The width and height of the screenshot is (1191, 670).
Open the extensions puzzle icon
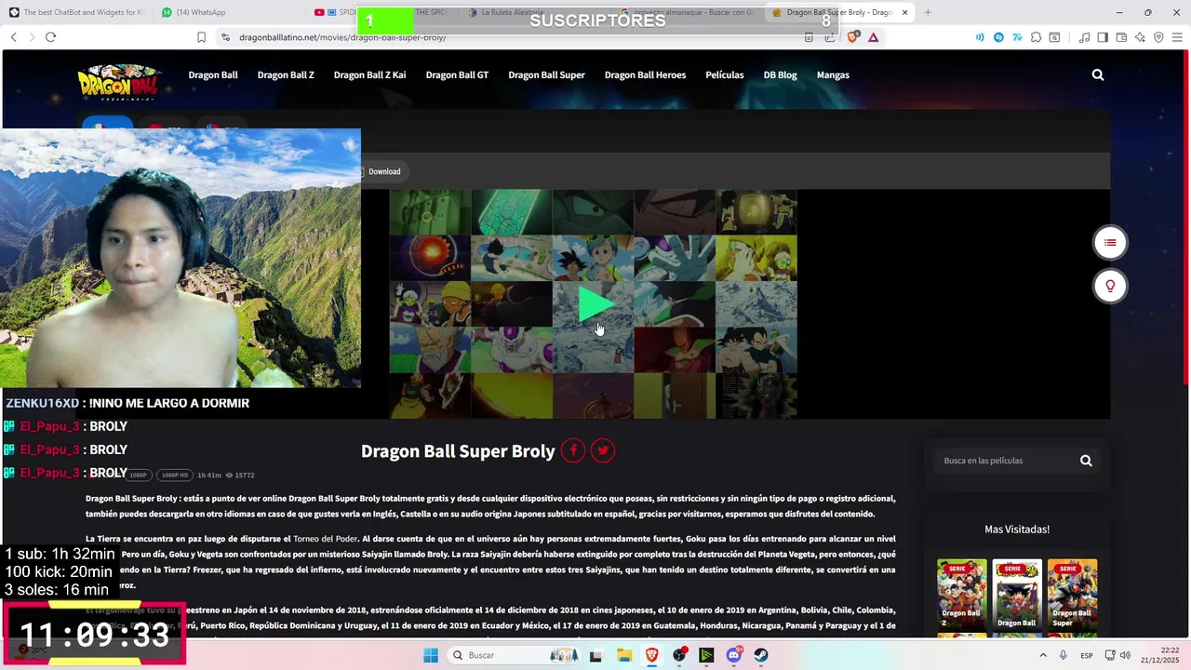[x=1036, y=37]
